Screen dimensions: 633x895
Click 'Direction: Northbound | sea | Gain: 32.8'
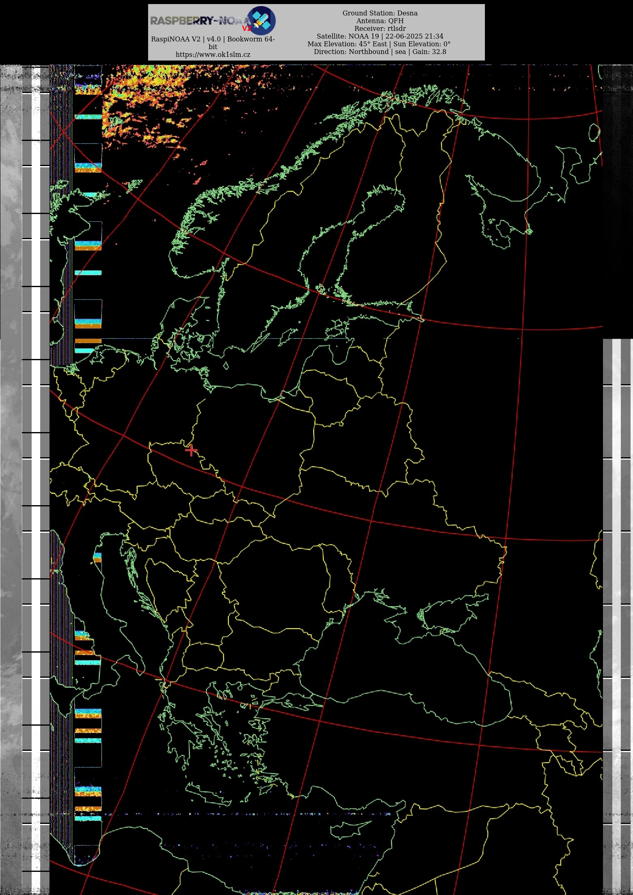pos(380,52)
